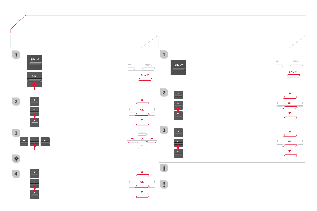Click the fast-forward button in left step 3
Screen dimensions: 317x211
(x=45, y=142)
